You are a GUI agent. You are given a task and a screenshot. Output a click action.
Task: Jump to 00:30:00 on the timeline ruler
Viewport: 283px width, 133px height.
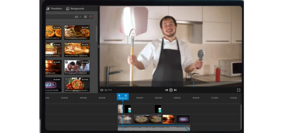point(102,98)
